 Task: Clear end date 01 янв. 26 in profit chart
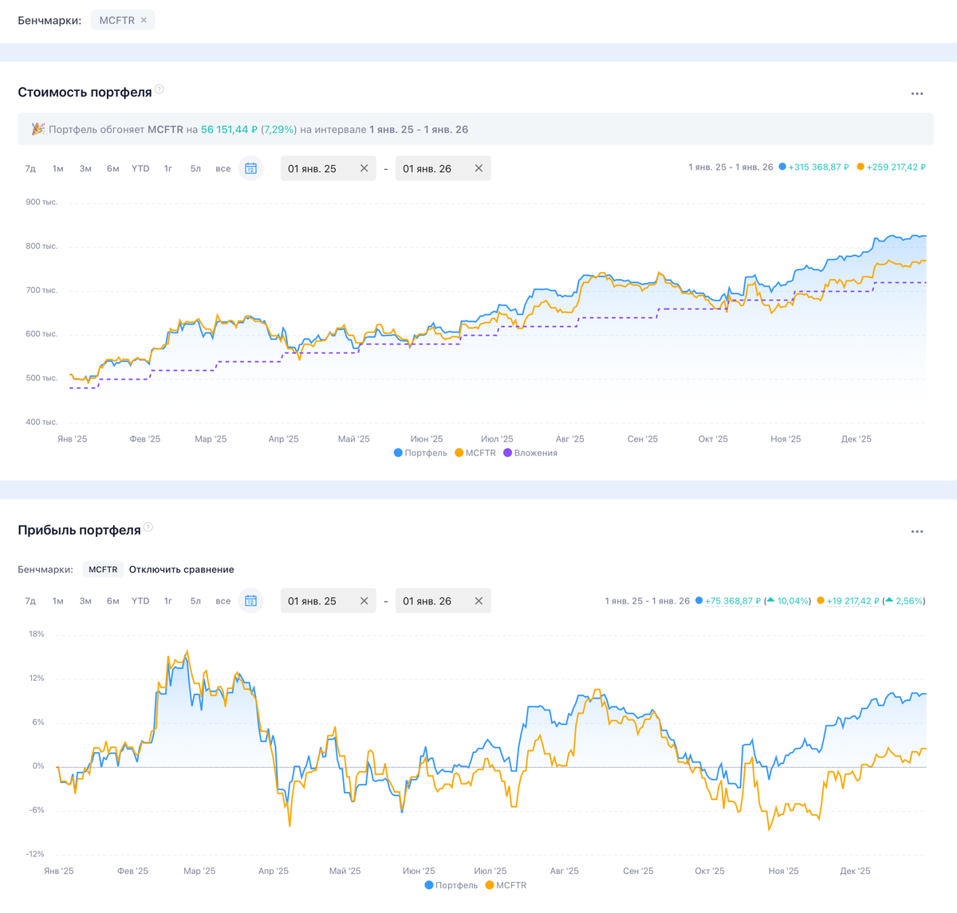478,601
